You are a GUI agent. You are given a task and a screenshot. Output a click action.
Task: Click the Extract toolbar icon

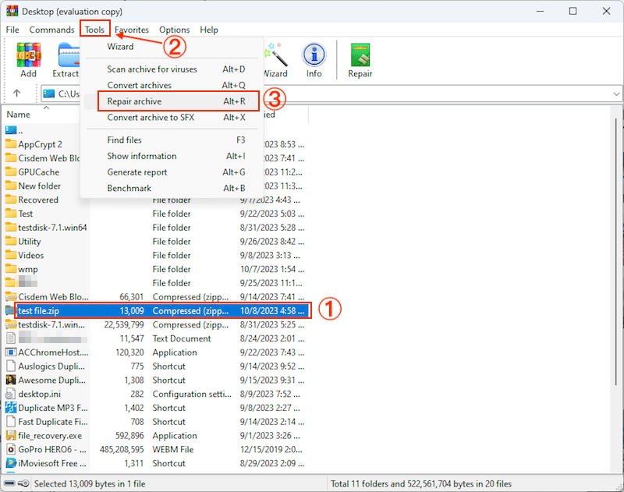tap(67, 59)
